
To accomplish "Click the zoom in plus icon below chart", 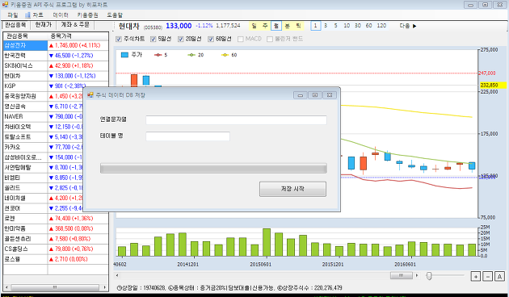I will point(476,277).
